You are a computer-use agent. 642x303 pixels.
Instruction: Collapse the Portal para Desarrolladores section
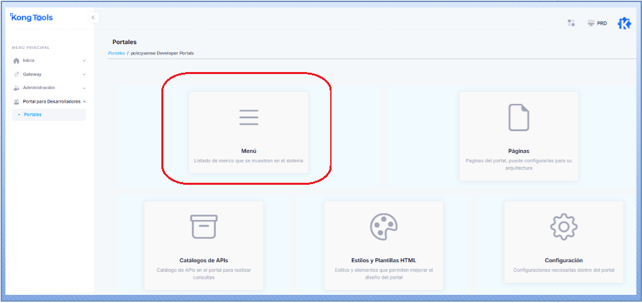coord(84,101)
